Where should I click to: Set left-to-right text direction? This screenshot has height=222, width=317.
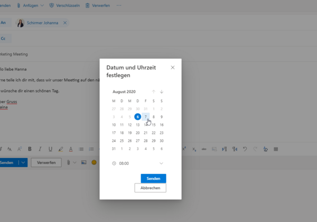click(224, 149)
